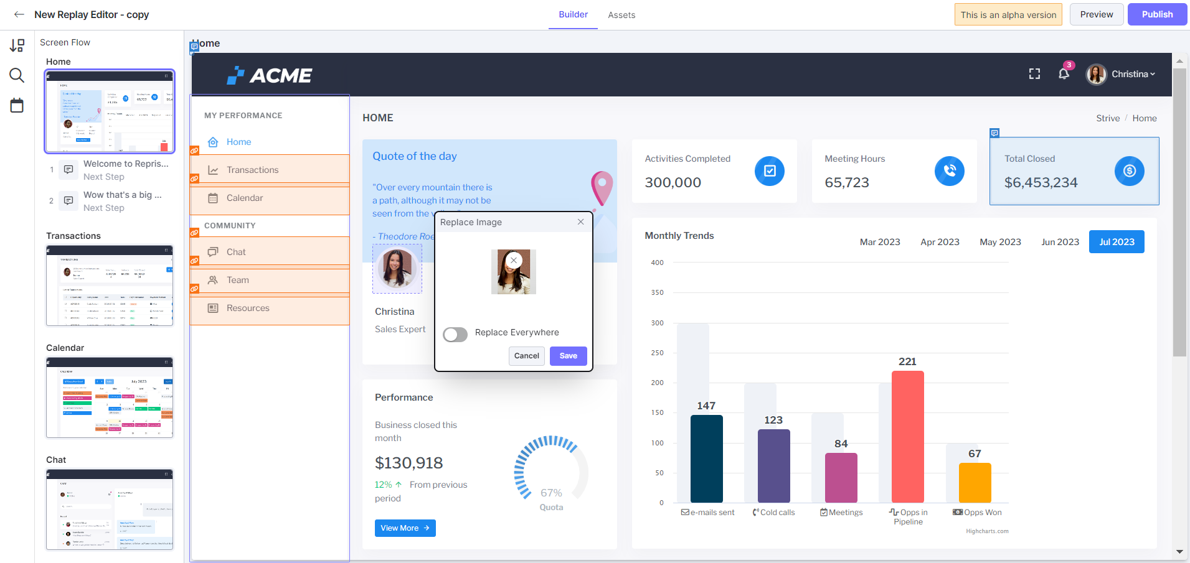Open the search icon in left rail
1190x563 pixels.
coord(17,75)
